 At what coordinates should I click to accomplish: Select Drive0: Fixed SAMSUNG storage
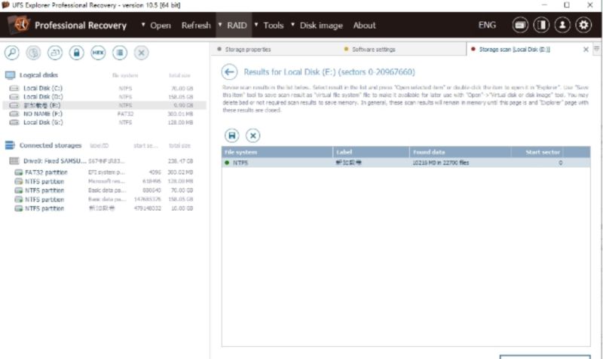[104, 161]
